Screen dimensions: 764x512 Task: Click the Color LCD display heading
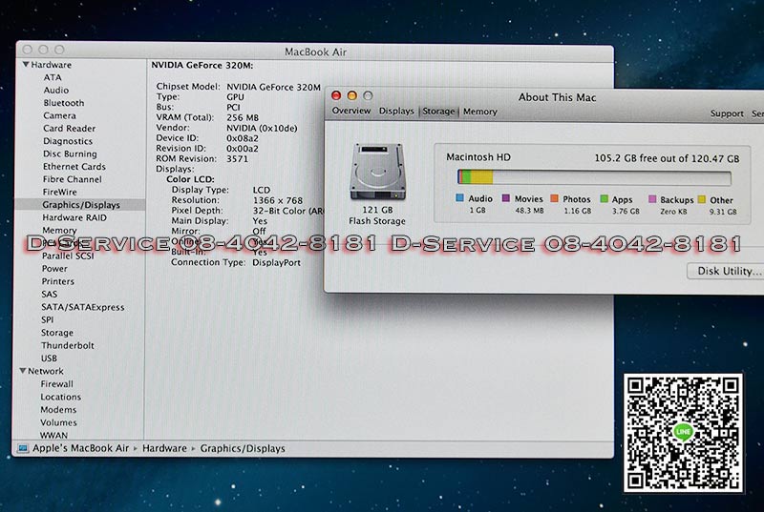coord(190,179)
